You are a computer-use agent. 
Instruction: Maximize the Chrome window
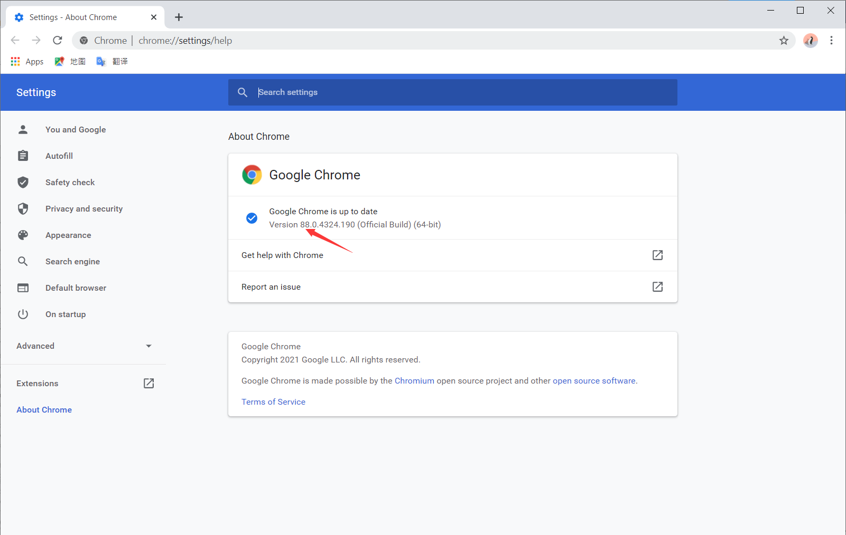coord(800,11)
